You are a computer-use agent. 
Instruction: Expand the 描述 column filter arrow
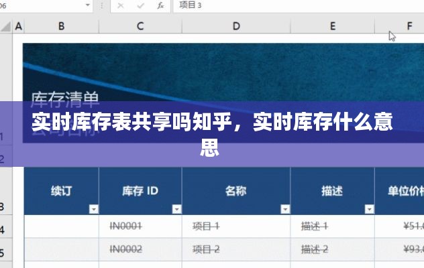[368, 209]
